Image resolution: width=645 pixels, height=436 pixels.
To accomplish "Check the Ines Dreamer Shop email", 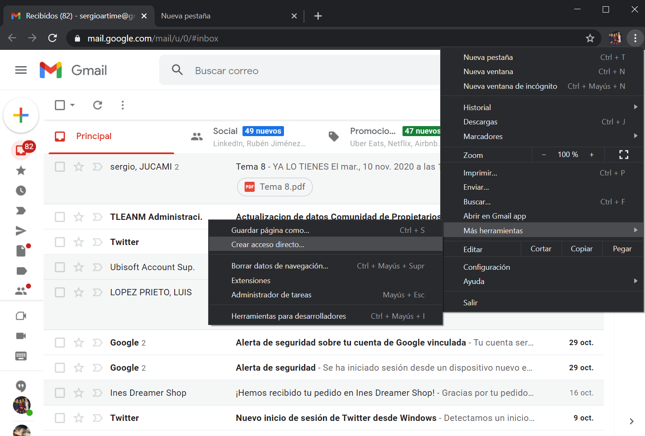I will (x=60, y=393).
